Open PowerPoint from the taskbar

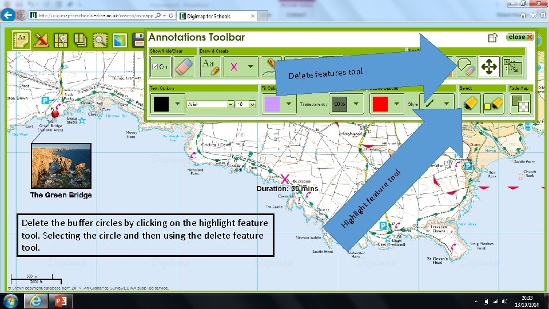coord(61,301)
